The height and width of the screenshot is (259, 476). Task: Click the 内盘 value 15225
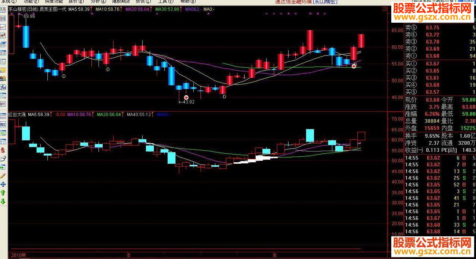point(468,128)
